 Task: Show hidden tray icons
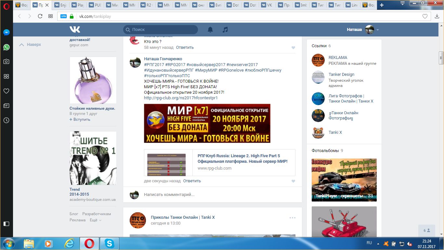378,243
